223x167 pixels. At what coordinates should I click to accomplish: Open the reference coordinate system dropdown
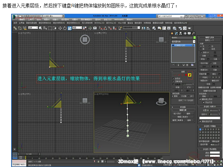pyautogui.click(x=77, y=28)
